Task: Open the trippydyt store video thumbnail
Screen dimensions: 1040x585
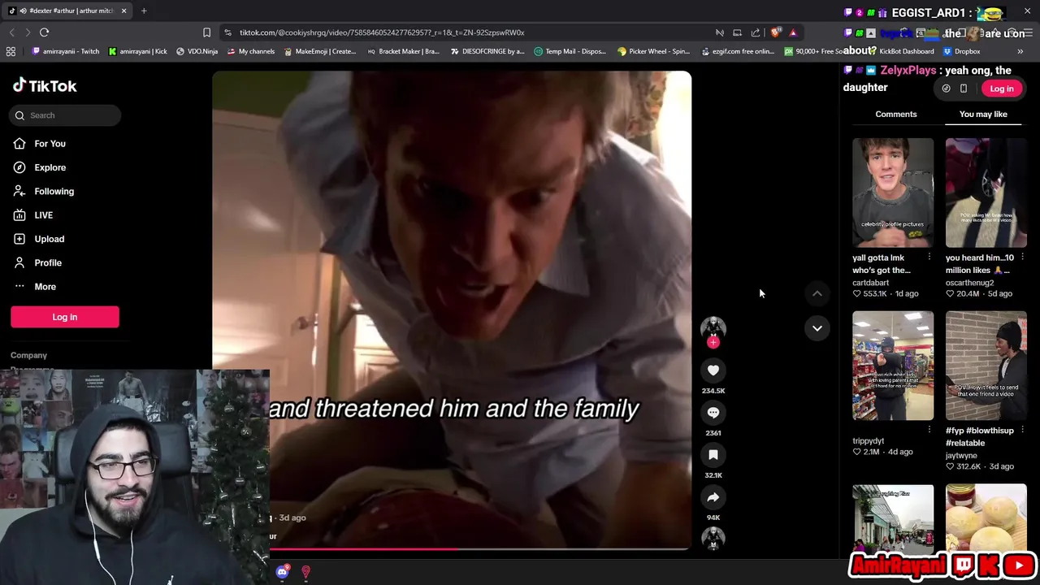Action: click(893, 366)
